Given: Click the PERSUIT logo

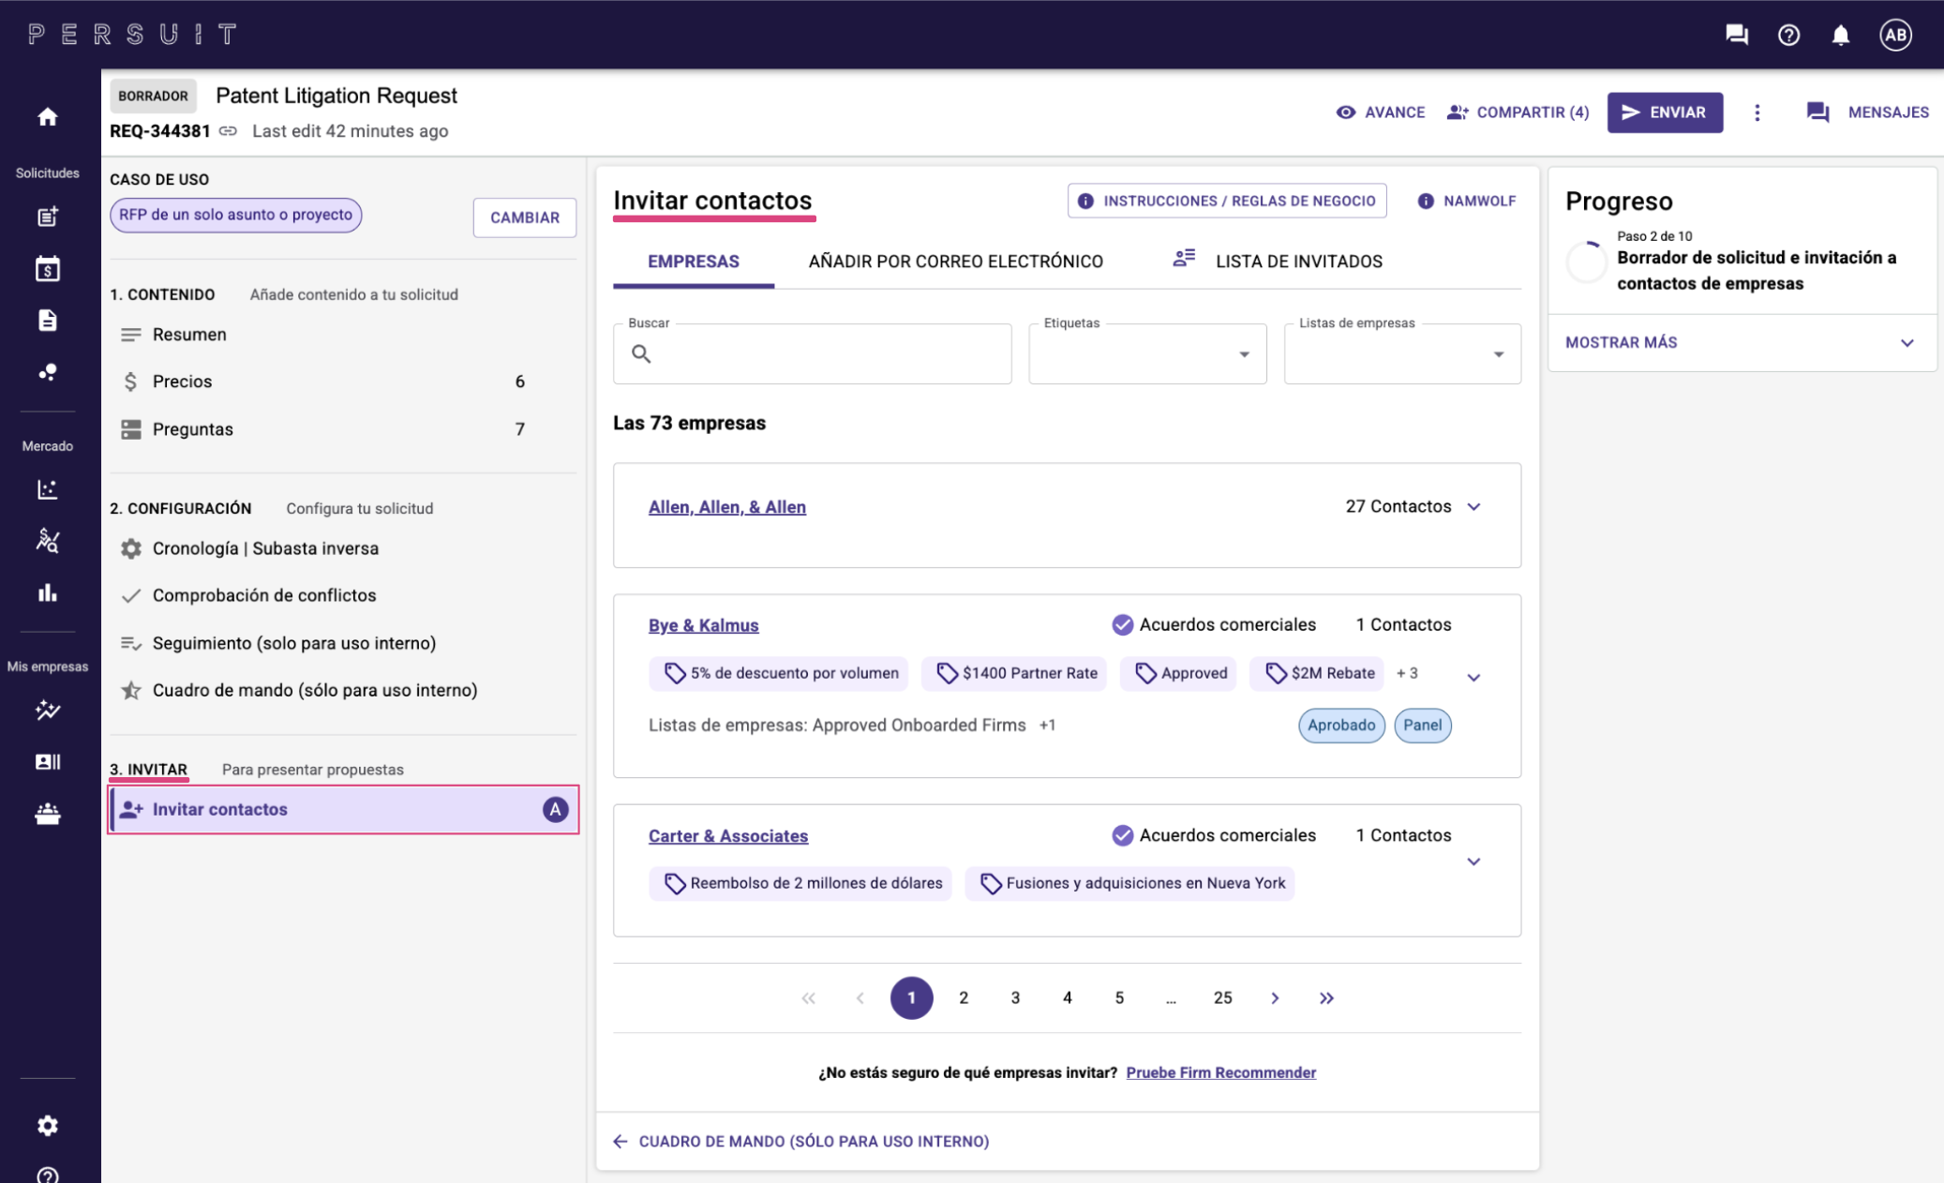Looking at the screenshot, I should pos(132,35).
